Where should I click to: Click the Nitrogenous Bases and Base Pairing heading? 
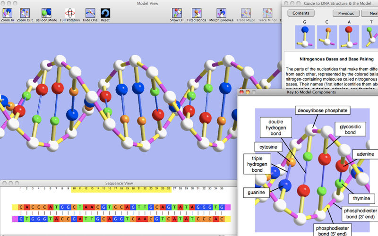click(x=336, y=59)
